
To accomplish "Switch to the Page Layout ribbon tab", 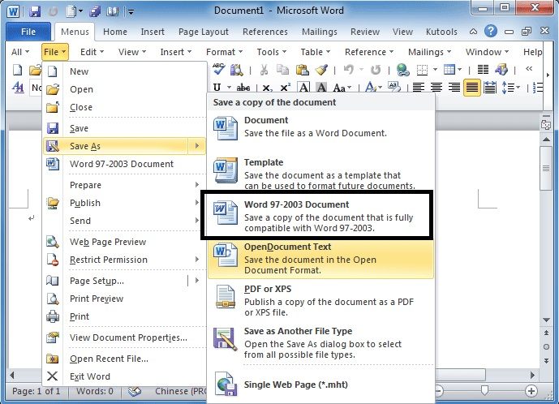I will pyautogui.click(x=203, y=32).
